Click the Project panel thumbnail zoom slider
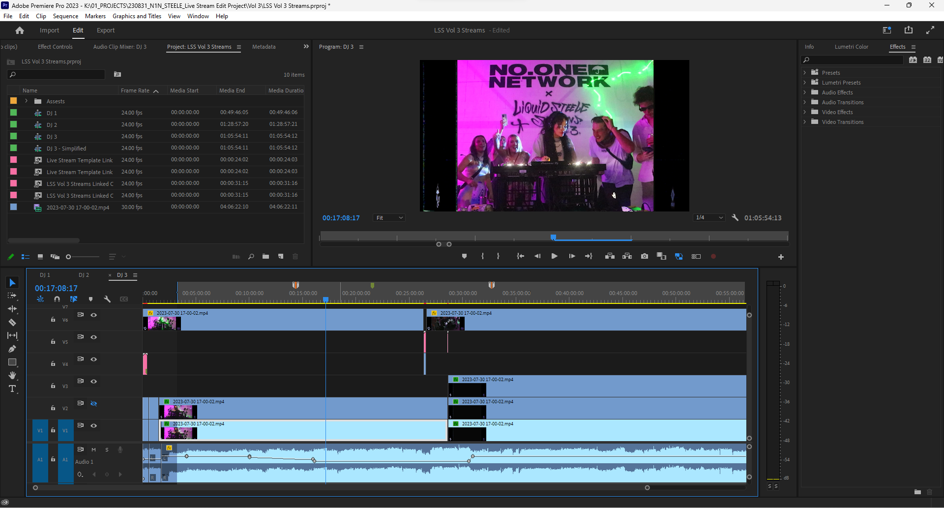944x508 pixels. click(83, 257)
